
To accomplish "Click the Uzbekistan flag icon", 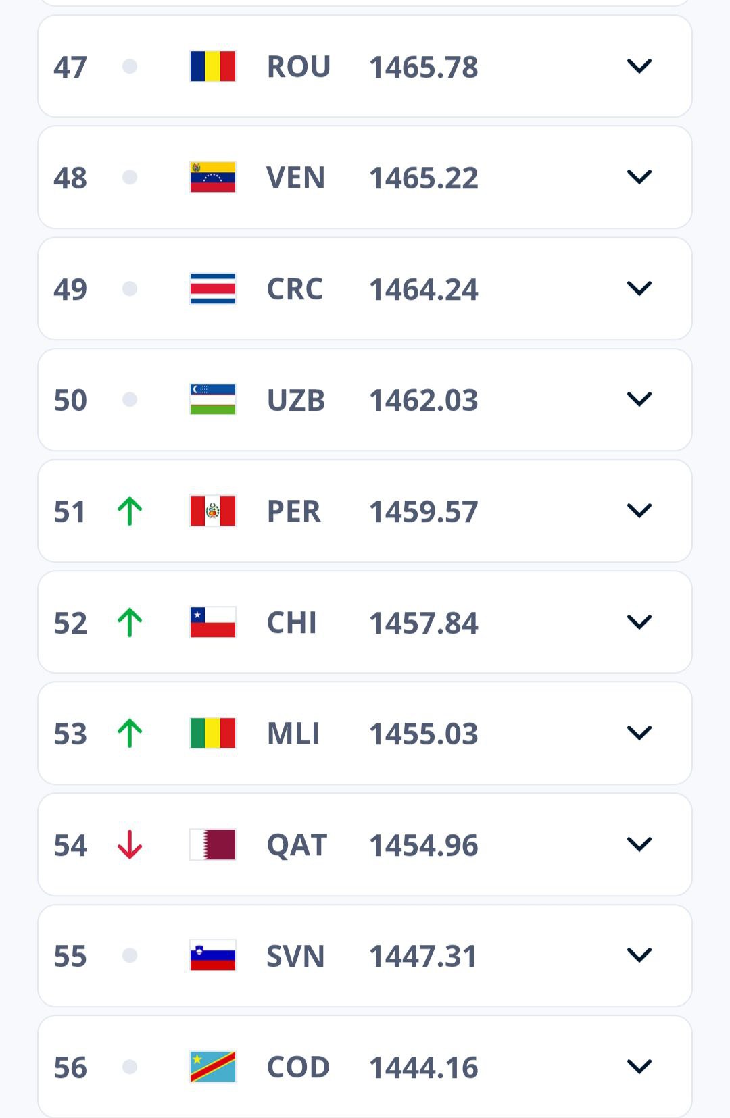I will point(213,400).
